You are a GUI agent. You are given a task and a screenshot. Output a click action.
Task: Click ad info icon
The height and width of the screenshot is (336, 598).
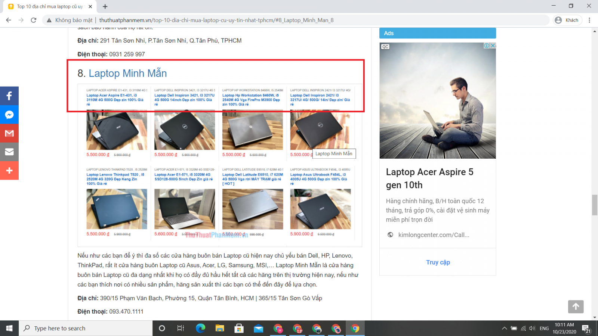487,46
